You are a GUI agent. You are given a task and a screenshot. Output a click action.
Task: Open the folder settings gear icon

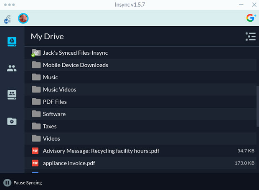click(x=12, y=122)
